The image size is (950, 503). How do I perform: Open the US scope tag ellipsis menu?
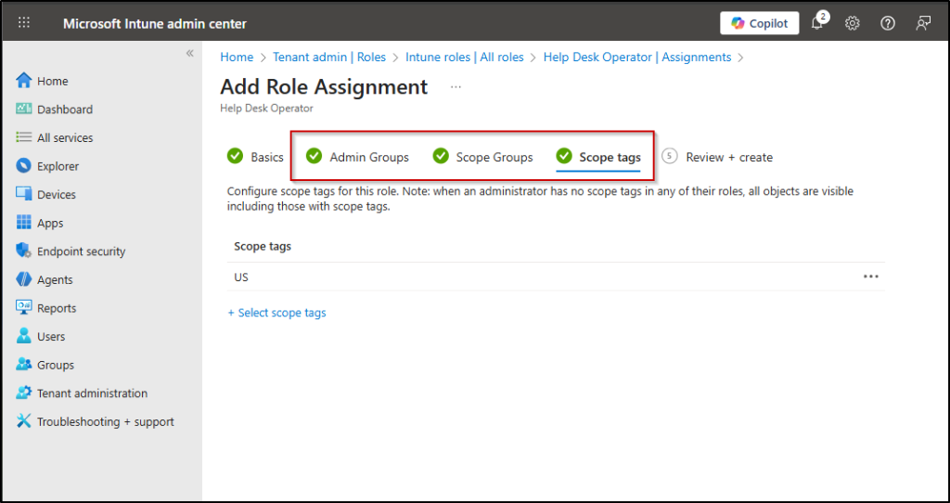point(870,277)
